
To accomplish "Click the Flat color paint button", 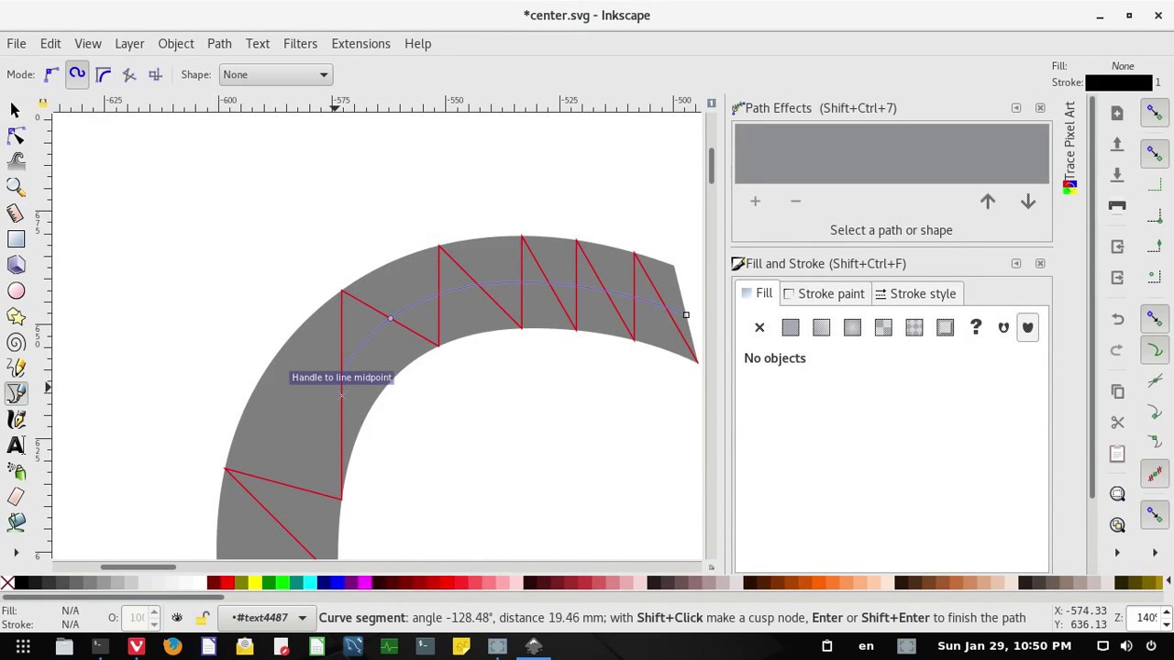I will [791, 327].
